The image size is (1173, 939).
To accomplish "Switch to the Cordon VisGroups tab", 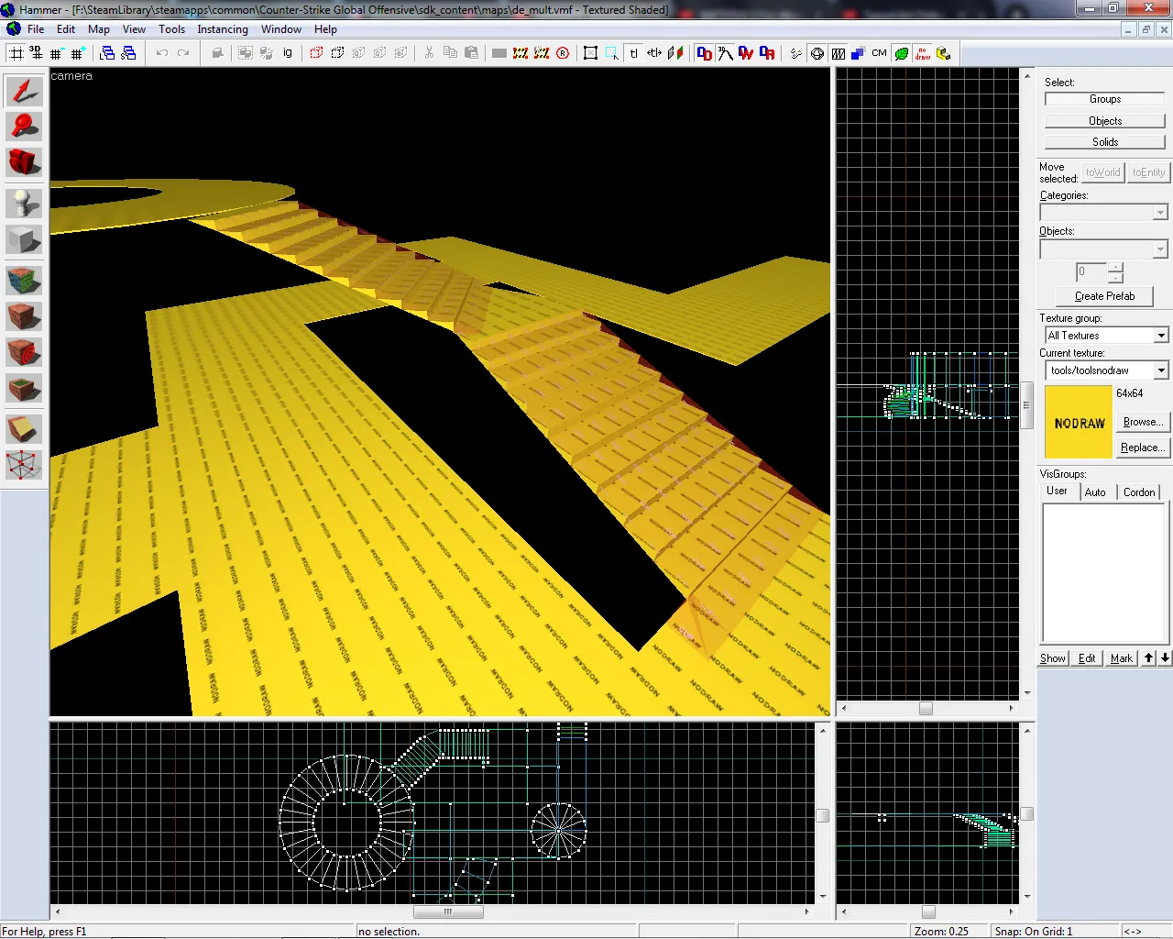I will pyautogui.click(x=1139, y=492).
